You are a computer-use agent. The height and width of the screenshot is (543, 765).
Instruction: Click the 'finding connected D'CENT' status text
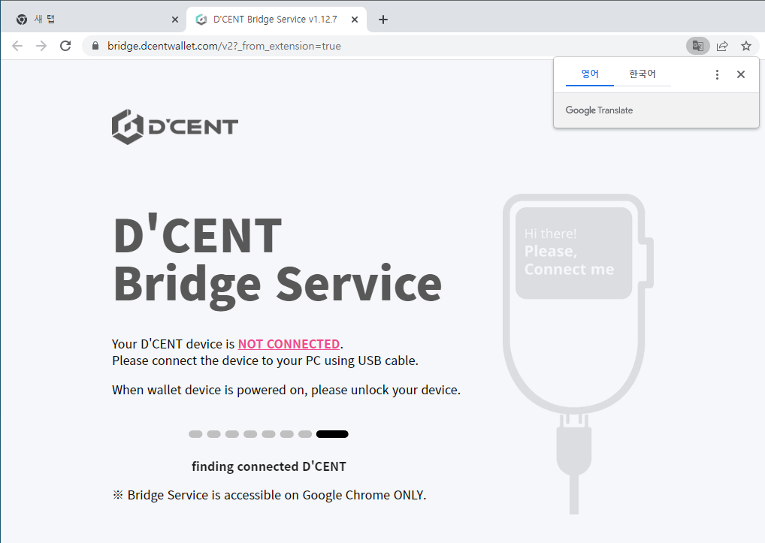tap(269, 466)
